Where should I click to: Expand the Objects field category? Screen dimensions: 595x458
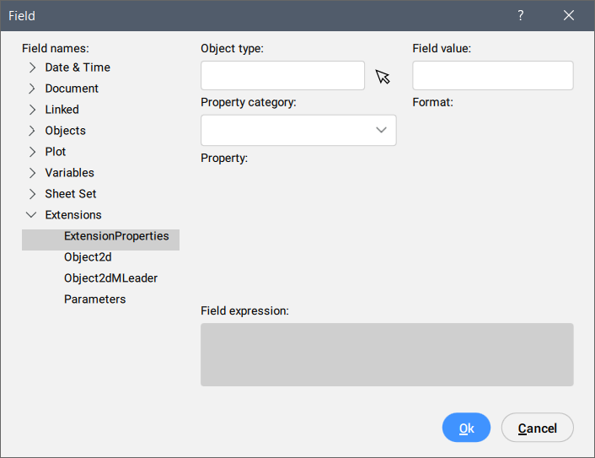[x=32, y=131]
